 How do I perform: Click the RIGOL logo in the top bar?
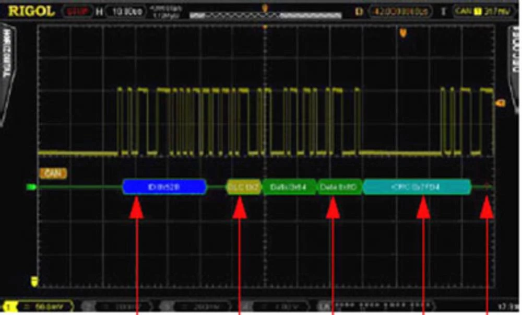[x=31, y=11]
